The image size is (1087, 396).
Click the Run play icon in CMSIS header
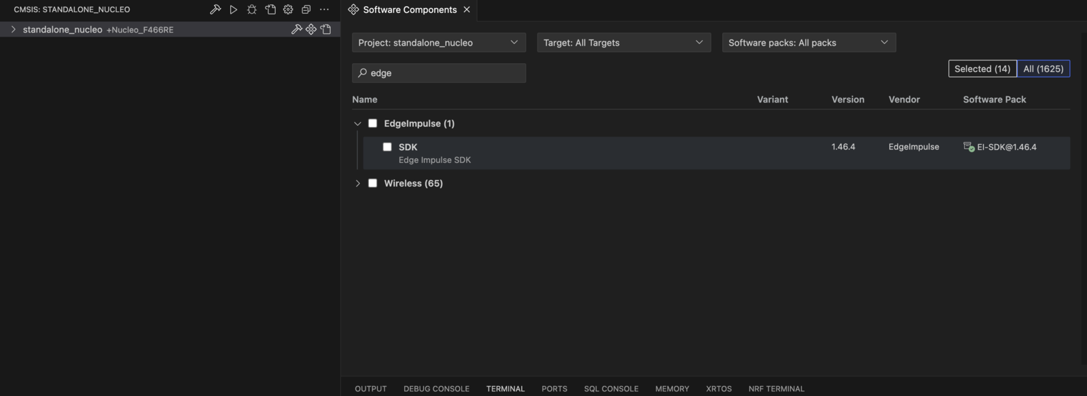tap(234, 10)
